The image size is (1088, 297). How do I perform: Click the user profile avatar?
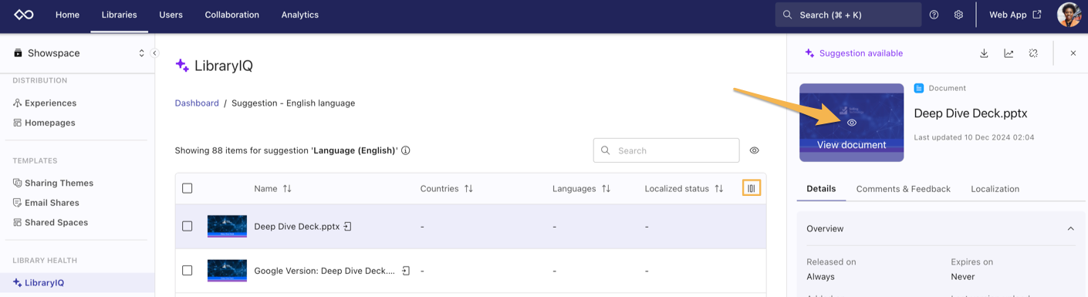(x=1069, y=15)
